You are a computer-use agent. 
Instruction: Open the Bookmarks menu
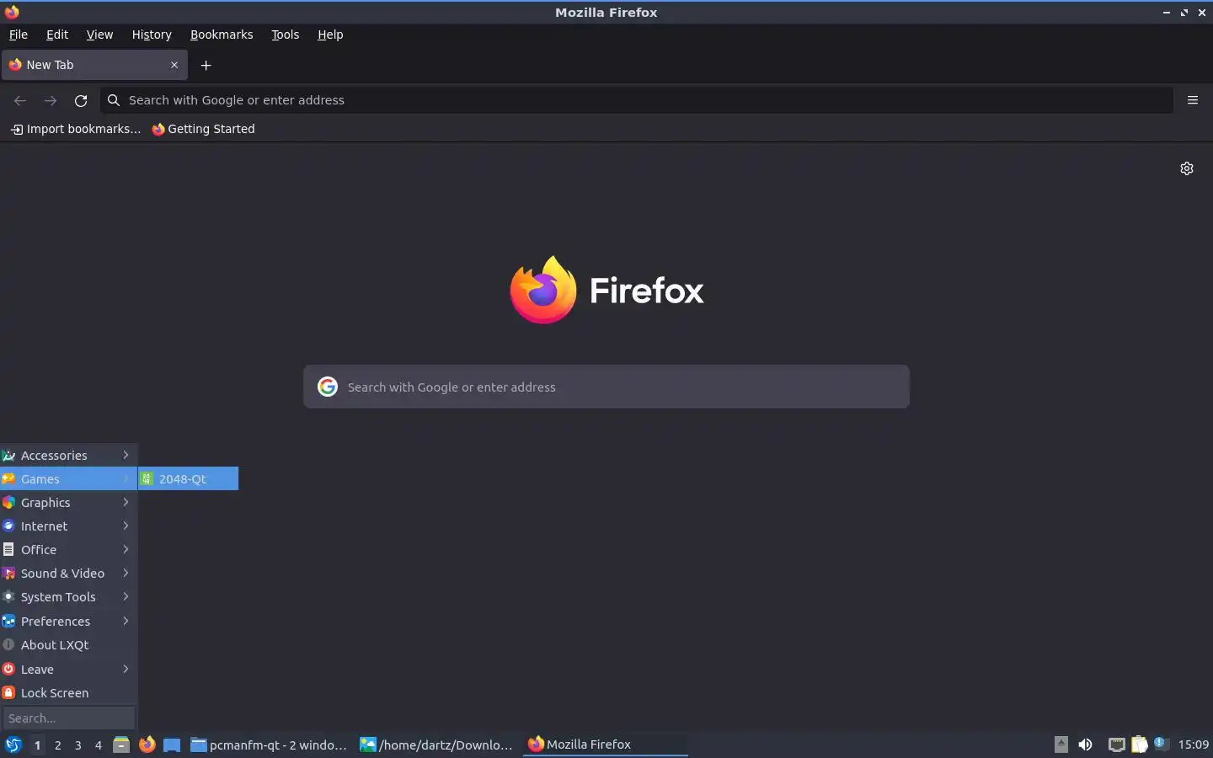coord(222,35)
